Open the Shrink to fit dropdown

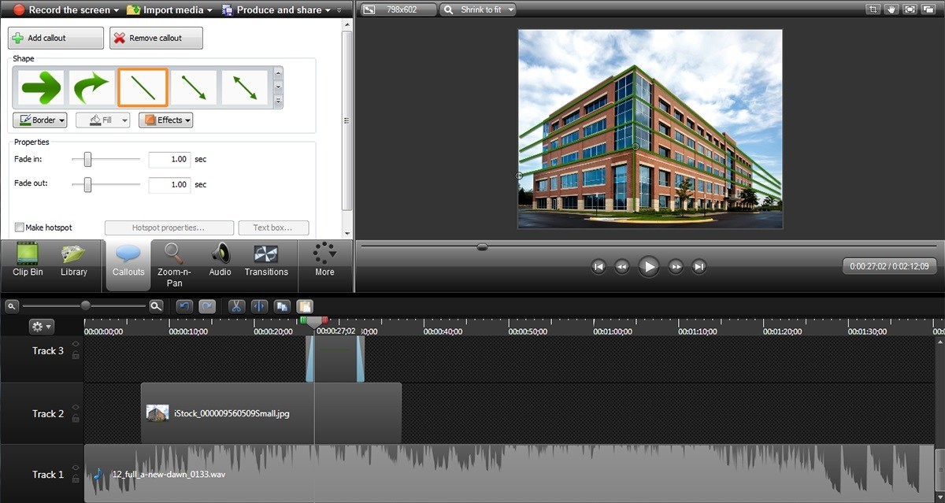(x=477, y=9)
